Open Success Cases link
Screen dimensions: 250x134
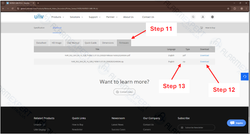coord(119,130)
